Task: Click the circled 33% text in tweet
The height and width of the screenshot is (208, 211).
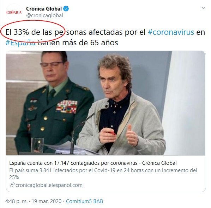Action: pyautogui.click(x=21, y=32)
